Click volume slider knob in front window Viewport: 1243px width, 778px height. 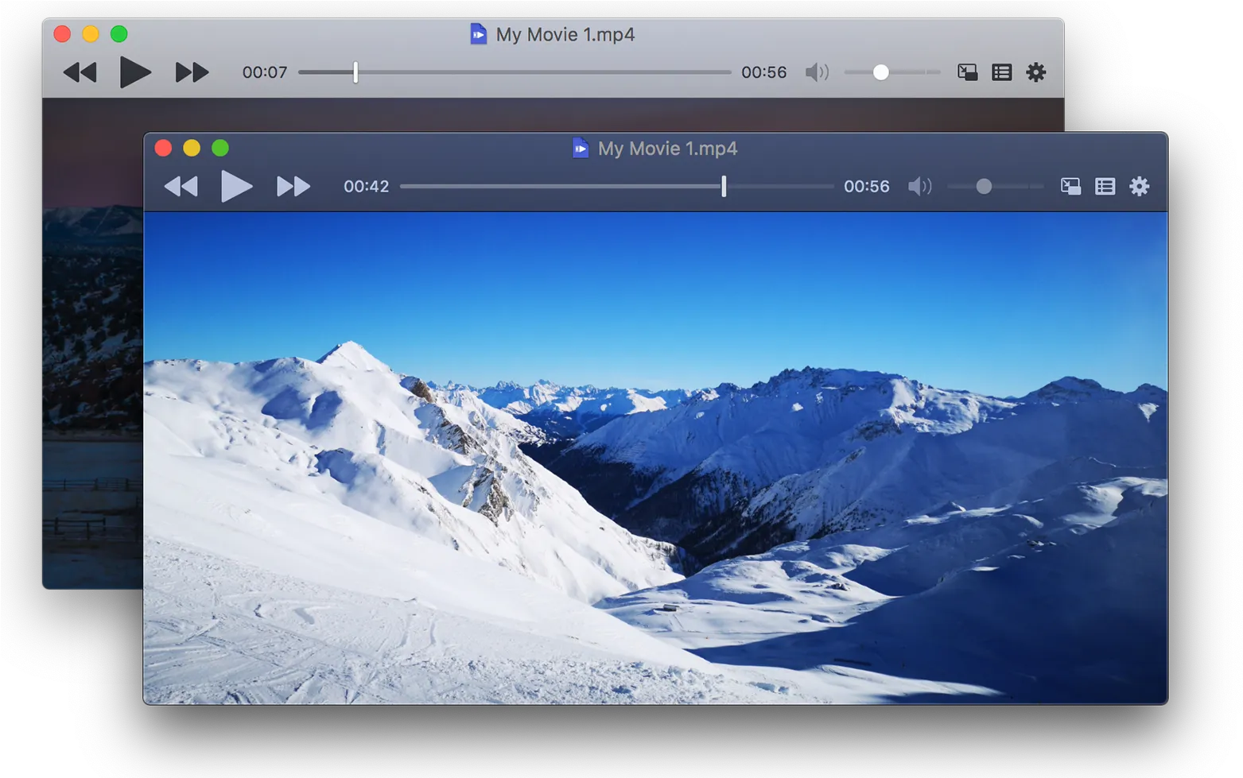tap(984, 187)
